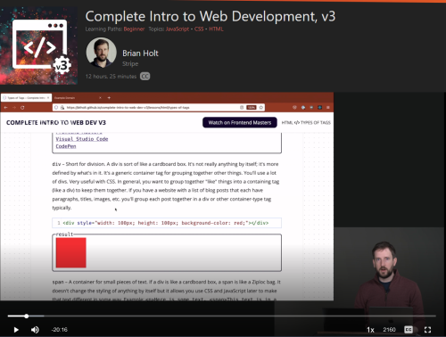Viewport: 446px width, 337px height.
Task: Open the browser hamburger menu
Action: point(328,107)
